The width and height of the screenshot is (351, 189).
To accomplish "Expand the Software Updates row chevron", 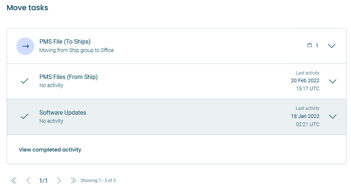I will coord(333,116).
